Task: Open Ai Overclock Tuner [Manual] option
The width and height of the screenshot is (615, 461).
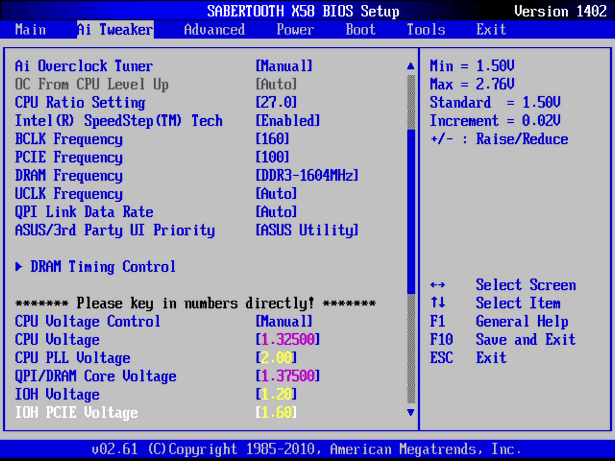Action: click(284, 66)
